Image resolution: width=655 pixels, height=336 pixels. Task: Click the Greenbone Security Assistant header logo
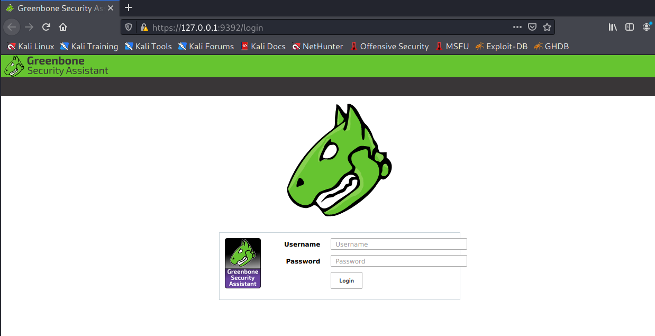[56, 66]
